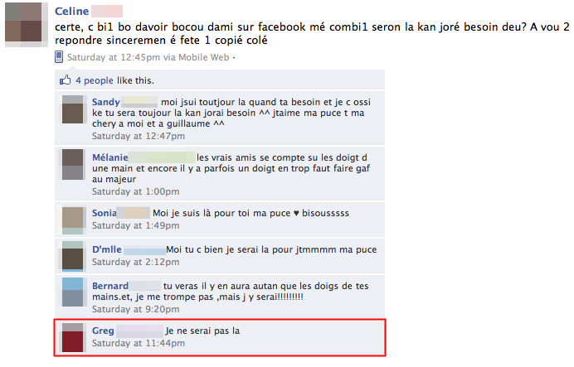Open Celine's profile name link

click(71, 12)
